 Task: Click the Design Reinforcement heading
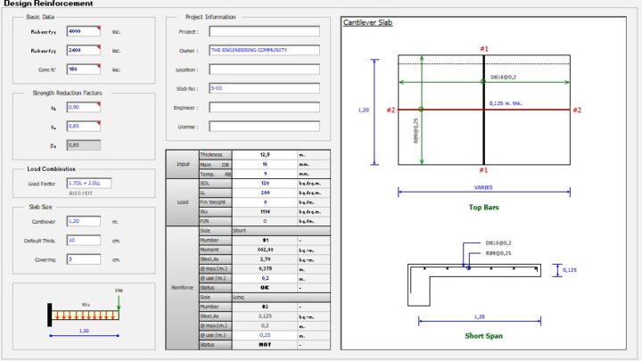[48, 4]
